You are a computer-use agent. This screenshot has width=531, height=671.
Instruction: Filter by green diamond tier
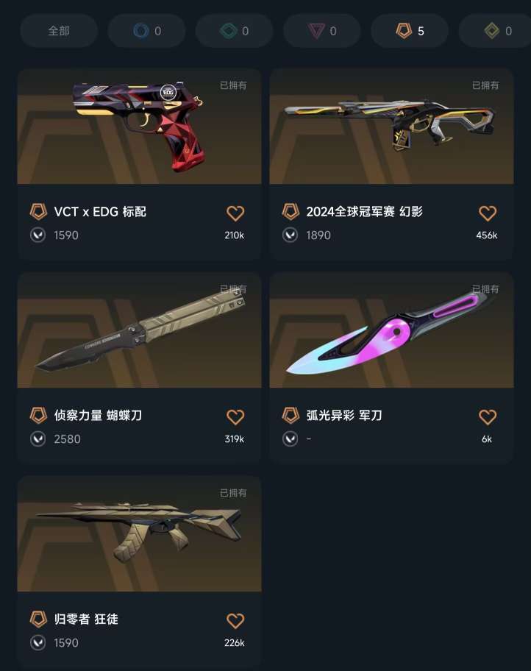[x=234, y=31]
